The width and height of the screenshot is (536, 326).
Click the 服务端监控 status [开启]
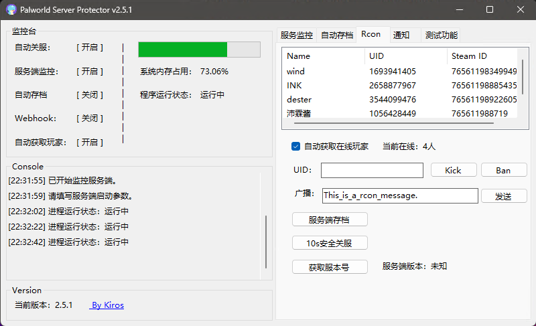[x=90, y=72]
